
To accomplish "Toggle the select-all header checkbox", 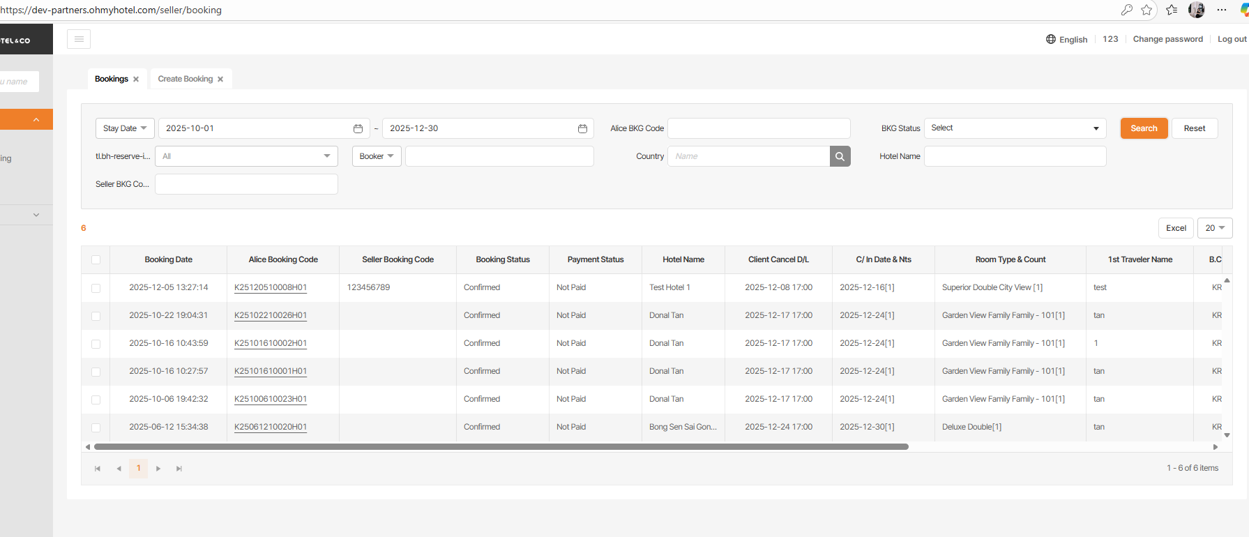I will (96, 259).
